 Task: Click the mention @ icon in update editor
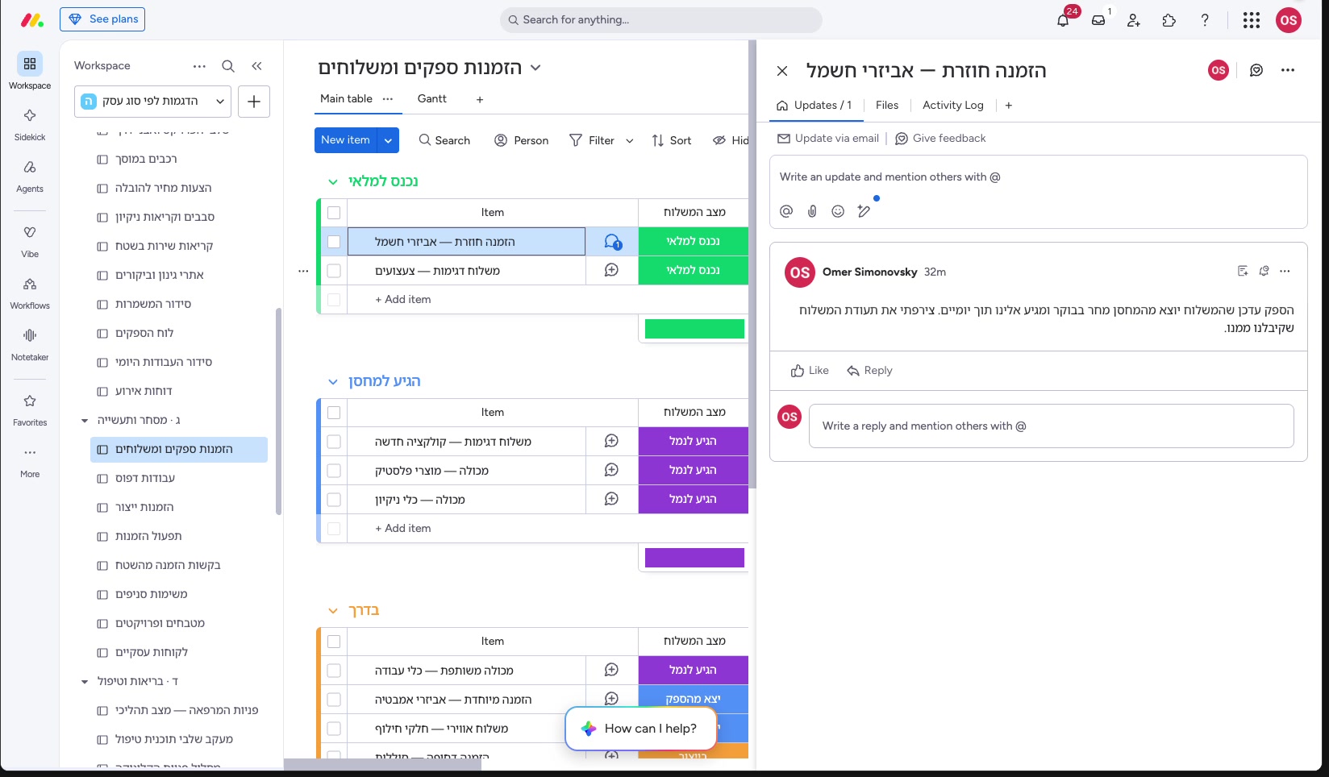point(786,211)
